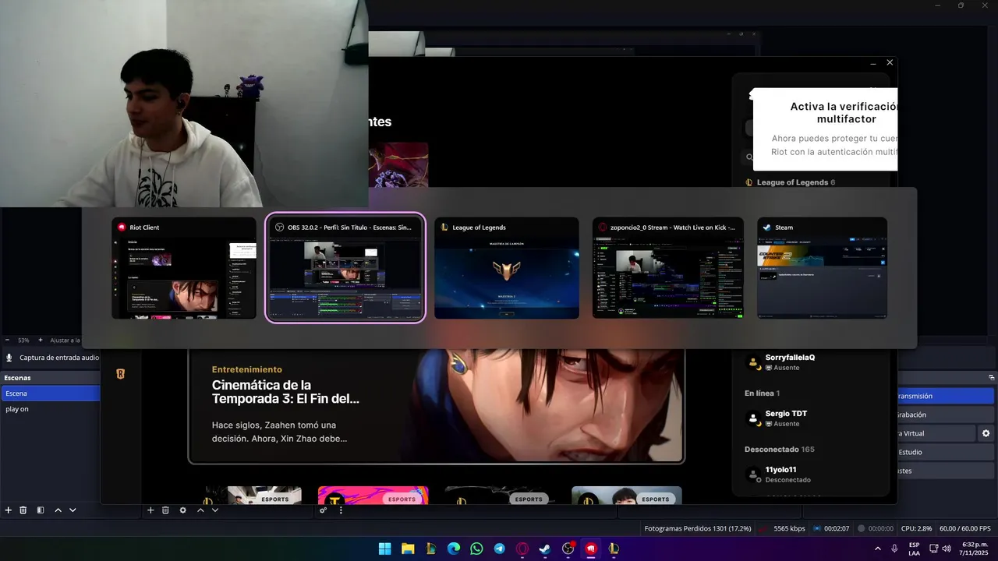
Task: Show hidden system tray icons chevron
Action: click(878, 549)
